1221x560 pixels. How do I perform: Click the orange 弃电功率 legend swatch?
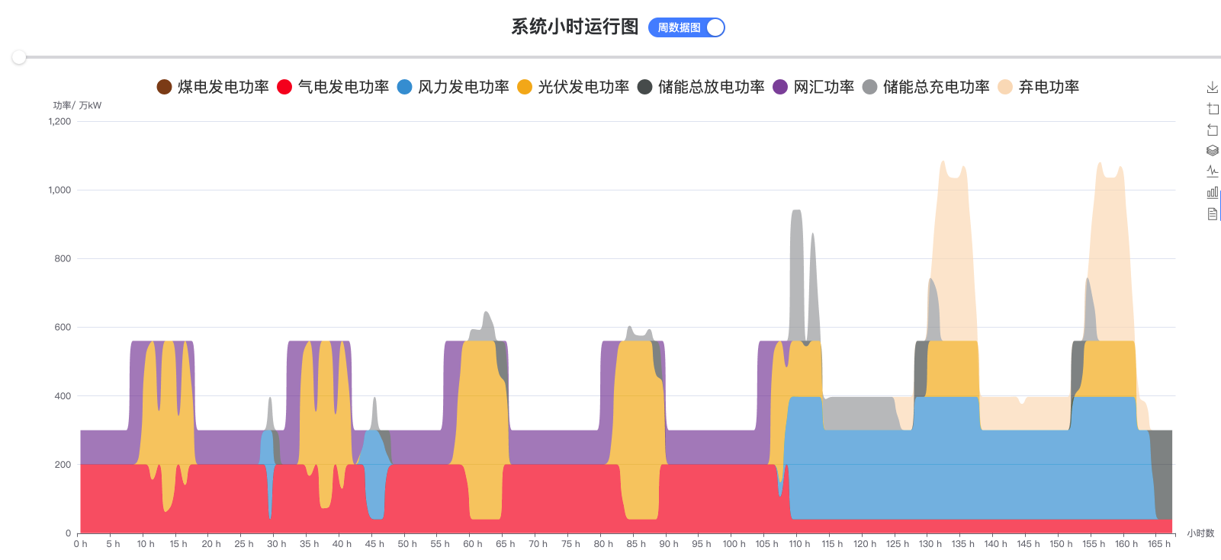coord(1005,87)
